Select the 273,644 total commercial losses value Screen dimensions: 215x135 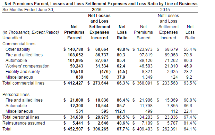[101, 83]
